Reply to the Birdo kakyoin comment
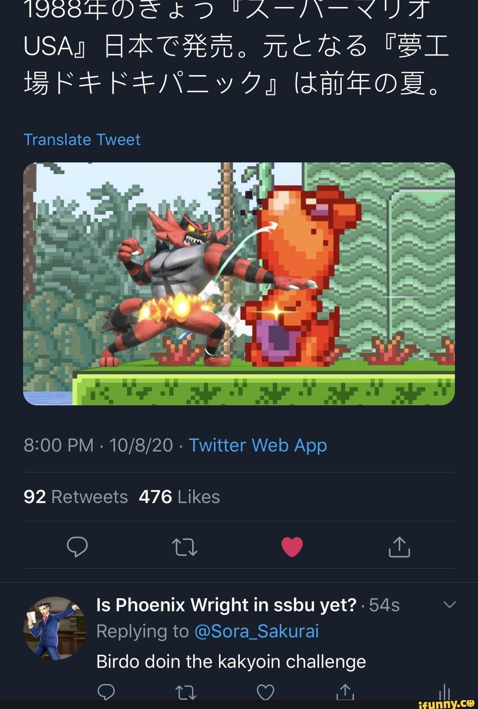Image resolution: width=478 pixels, height=709 pixels. [x=106, y=691]
